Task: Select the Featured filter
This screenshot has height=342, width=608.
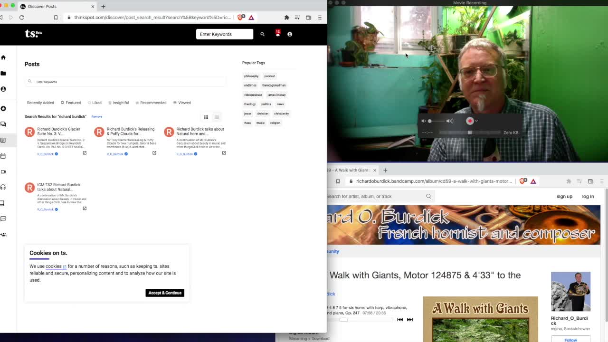Action: click(71, 103)
